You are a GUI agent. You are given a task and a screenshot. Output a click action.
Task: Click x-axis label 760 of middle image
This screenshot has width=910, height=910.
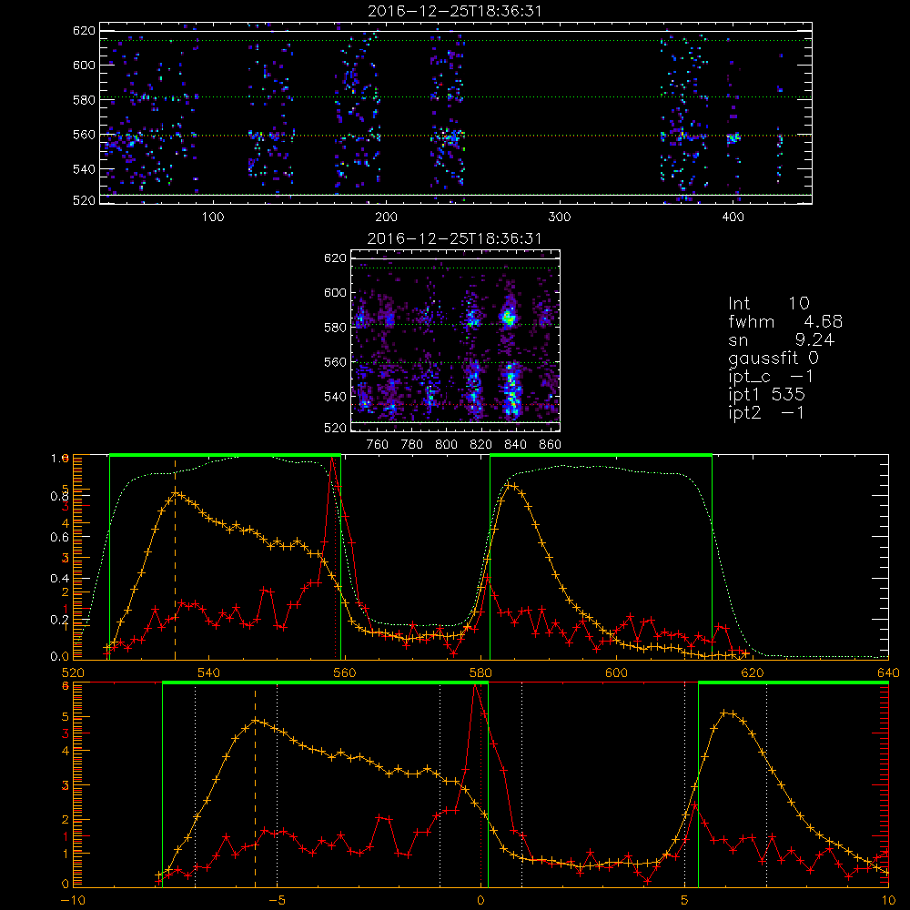point(378,445)
